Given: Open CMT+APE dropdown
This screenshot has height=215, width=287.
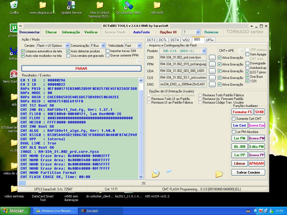Looking at the screenshot, I should click(x=242, y=51).
